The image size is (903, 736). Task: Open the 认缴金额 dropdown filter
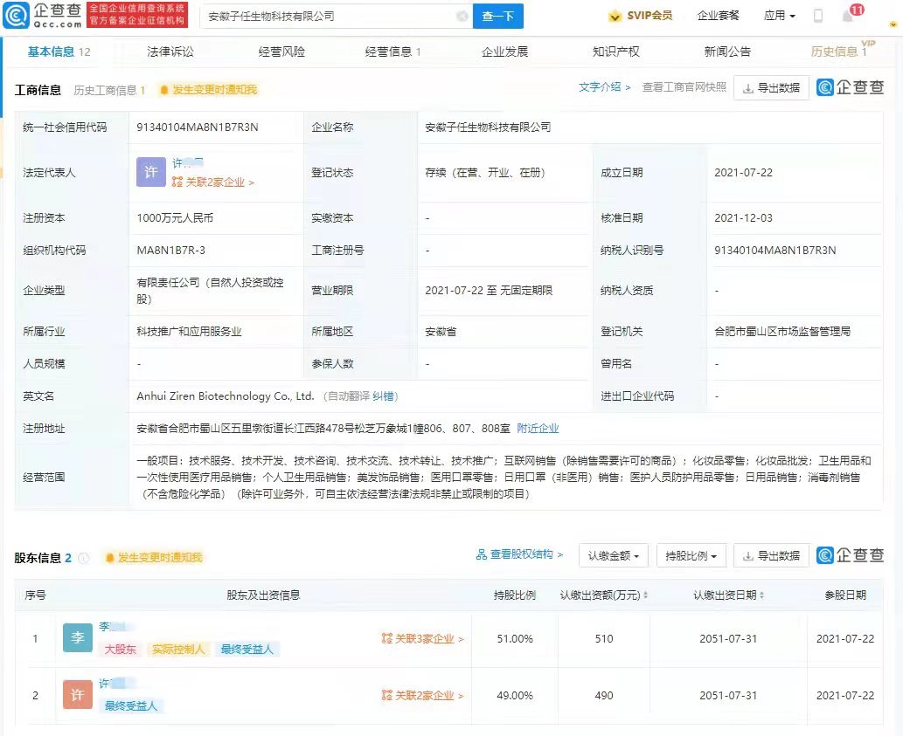click(614, 555)
